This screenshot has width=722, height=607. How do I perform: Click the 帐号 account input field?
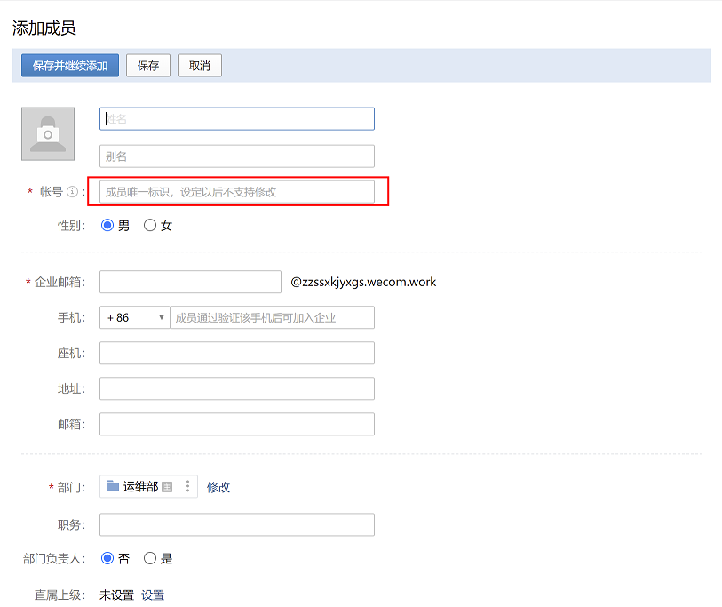[x=237, y=192]
